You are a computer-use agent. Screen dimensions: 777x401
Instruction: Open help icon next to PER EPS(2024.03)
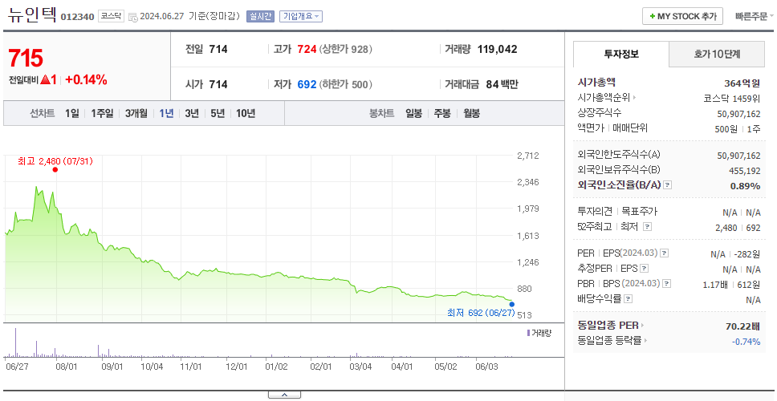coord(665,253)
